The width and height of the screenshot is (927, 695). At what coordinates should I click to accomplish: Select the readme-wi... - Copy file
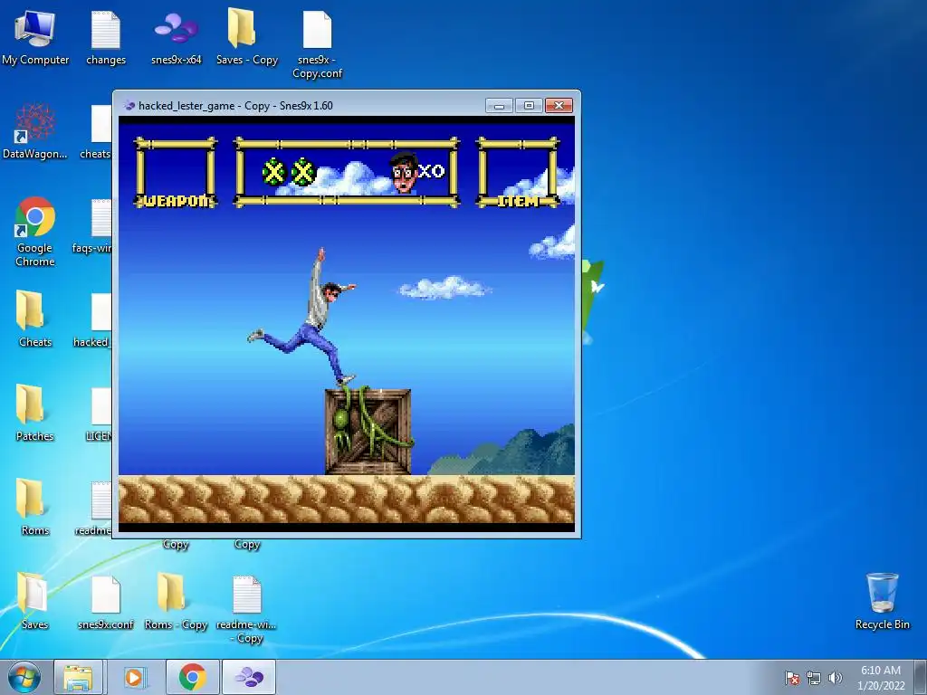click(246, 609)
